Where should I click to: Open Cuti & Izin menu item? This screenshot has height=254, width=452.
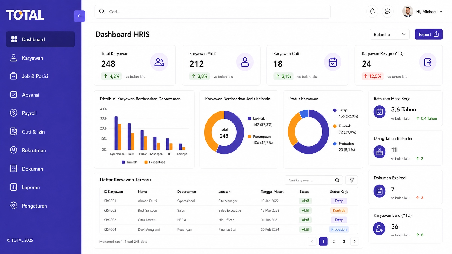click(x=41, y=132)
